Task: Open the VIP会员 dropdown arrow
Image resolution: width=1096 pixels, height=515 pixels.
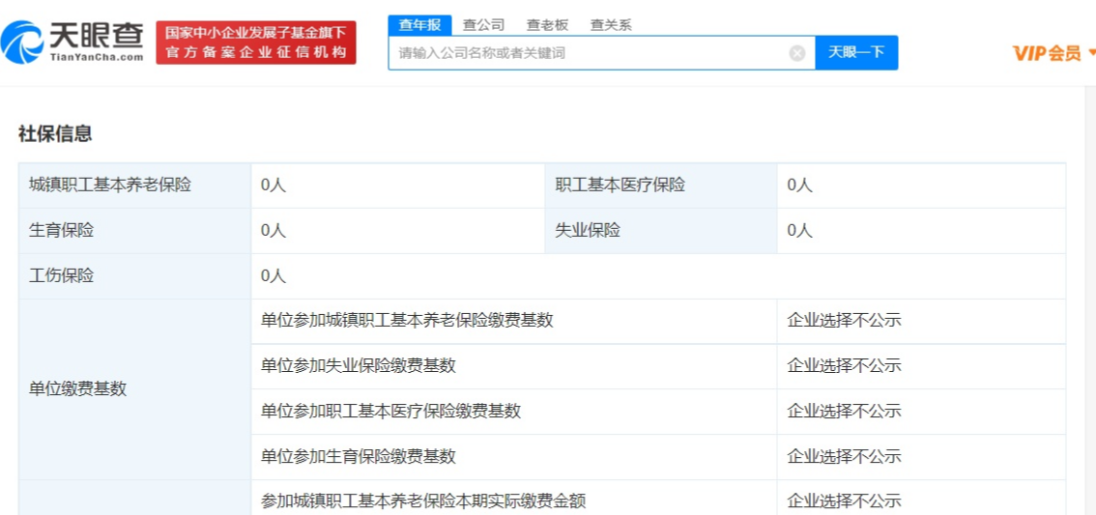Action: 1091,52
